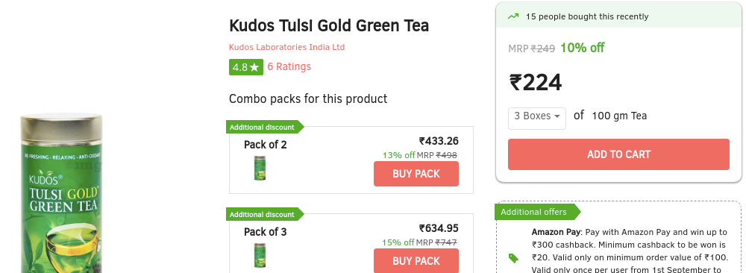Click the trending arrow icon beside recent buyers
The height and width of the screenshot is (273, 746).
pyautogui.click(x=513, y=16)
